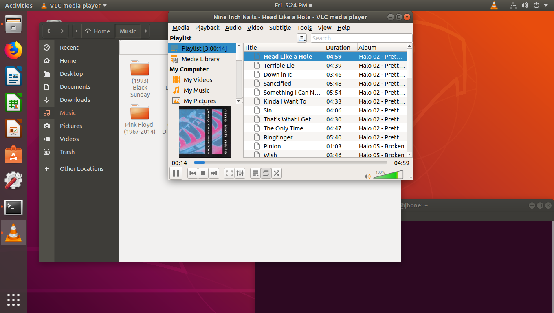
Task: Open the View menu in VLC
Action: tap(324, 28)
